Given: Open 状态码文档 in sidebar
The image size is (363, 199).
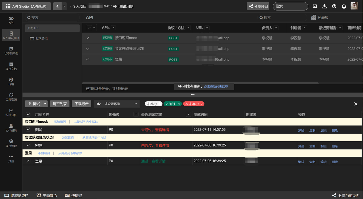Looking at the screenshot, I should tap(11, 51).
